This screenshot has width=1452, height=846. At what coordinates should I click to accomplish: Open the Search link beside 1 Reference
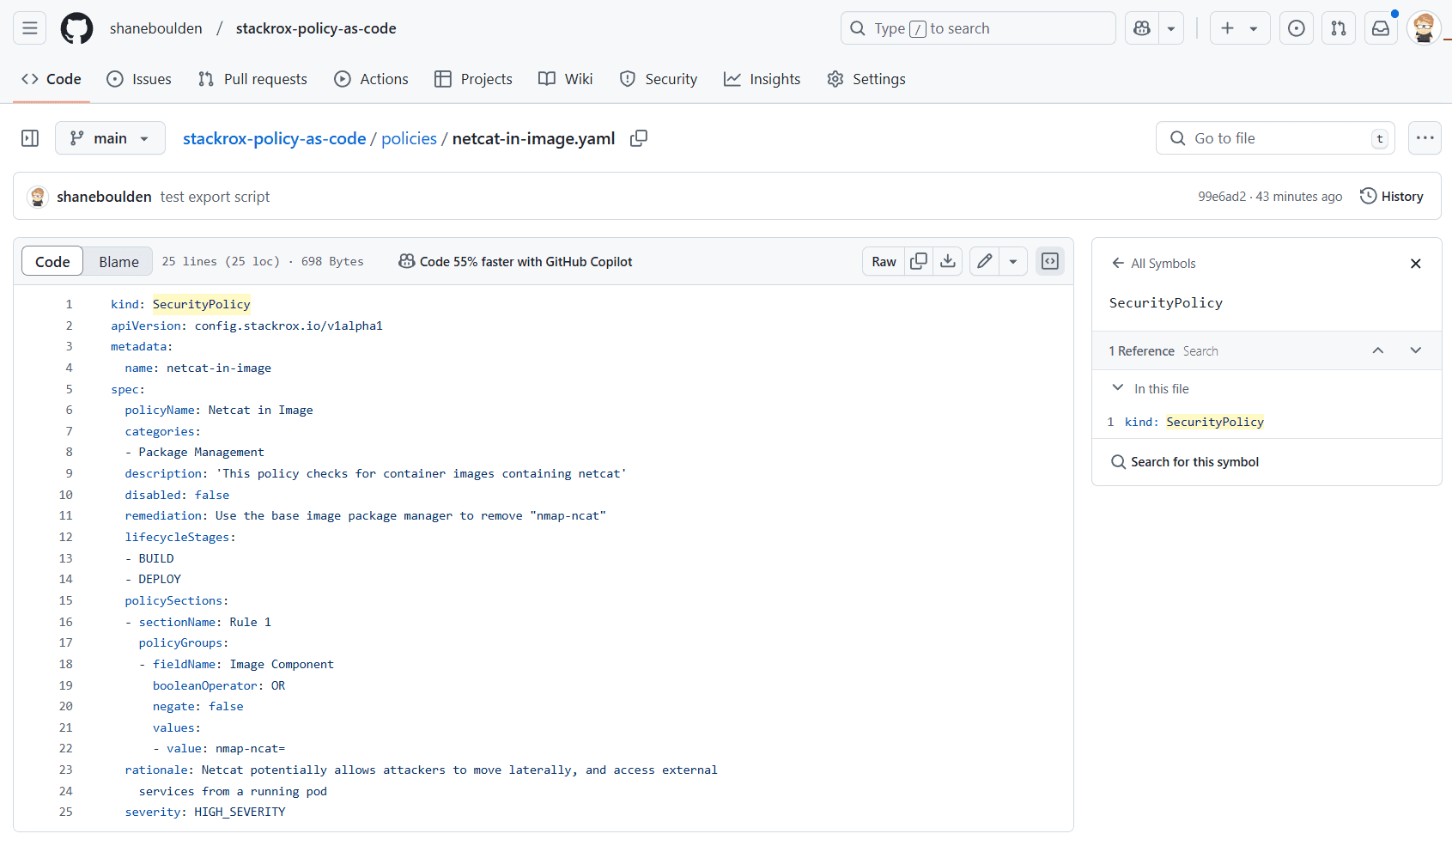[1200, 351]
